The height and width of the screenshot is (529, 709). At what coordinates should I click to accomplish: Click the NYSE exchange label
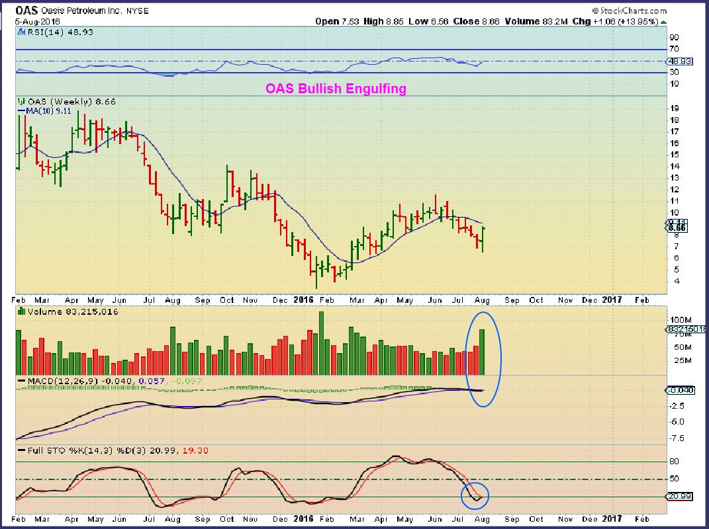click(x=138, y=11)
